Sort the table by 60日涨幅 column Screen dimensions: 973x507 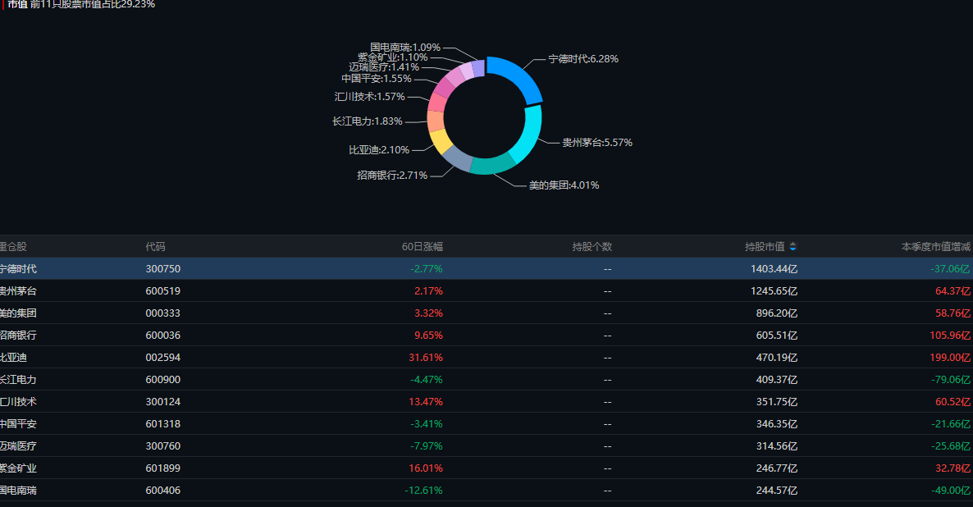pyautogui.click(x=422, y=247)
